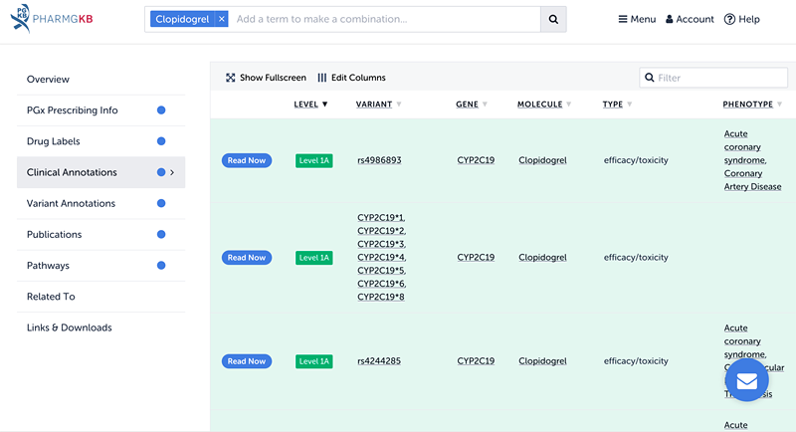
Task: Open the Drug Labels section
Action: pos(101,141)
